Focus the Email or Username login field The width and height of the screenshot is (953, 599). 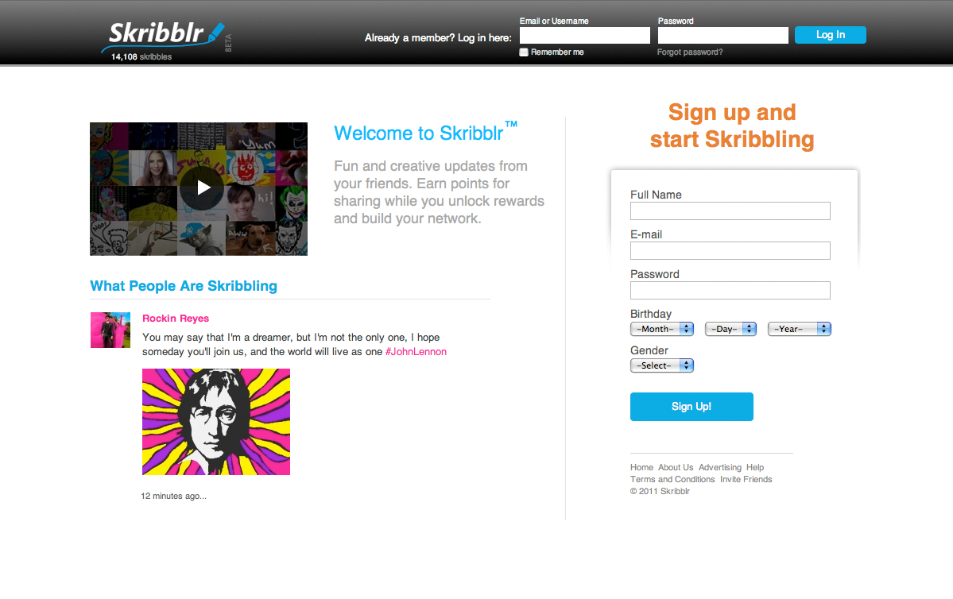pos(585,35)
